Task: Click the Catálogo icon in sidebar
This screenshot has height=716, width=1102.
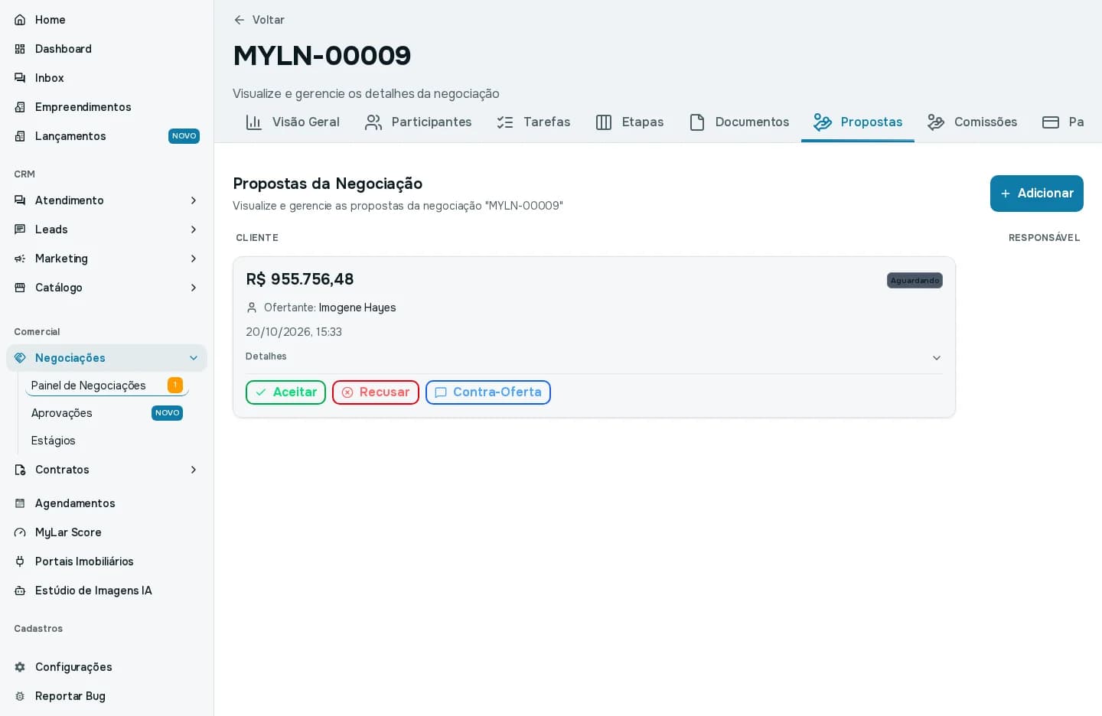Action: [x=20, y=288]
